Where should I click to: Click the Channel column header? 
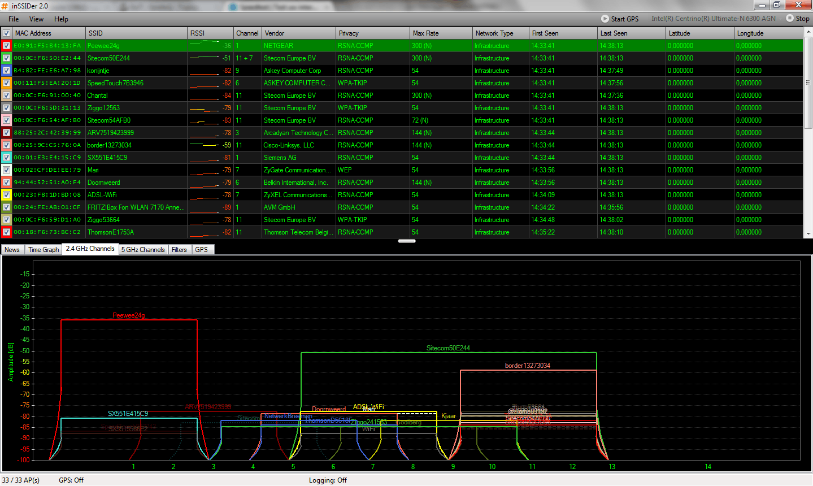pos(247,33)
